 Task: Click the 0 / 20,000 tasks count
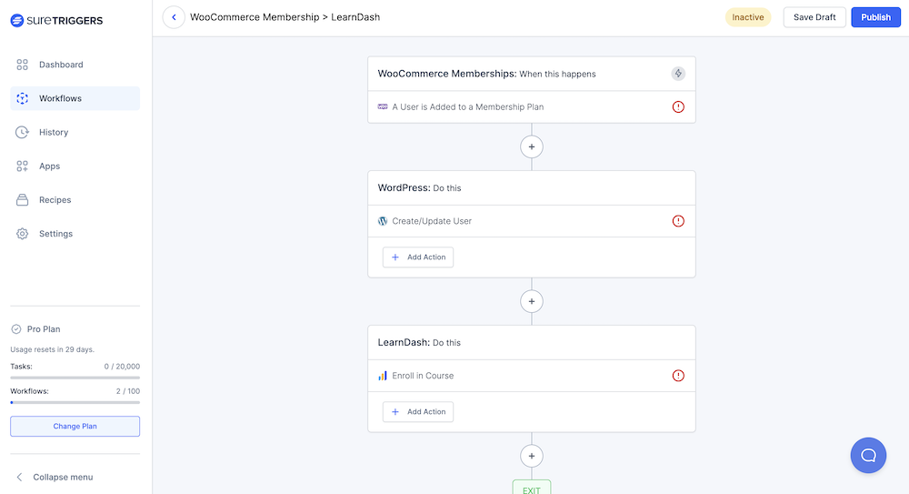(122, 367)
